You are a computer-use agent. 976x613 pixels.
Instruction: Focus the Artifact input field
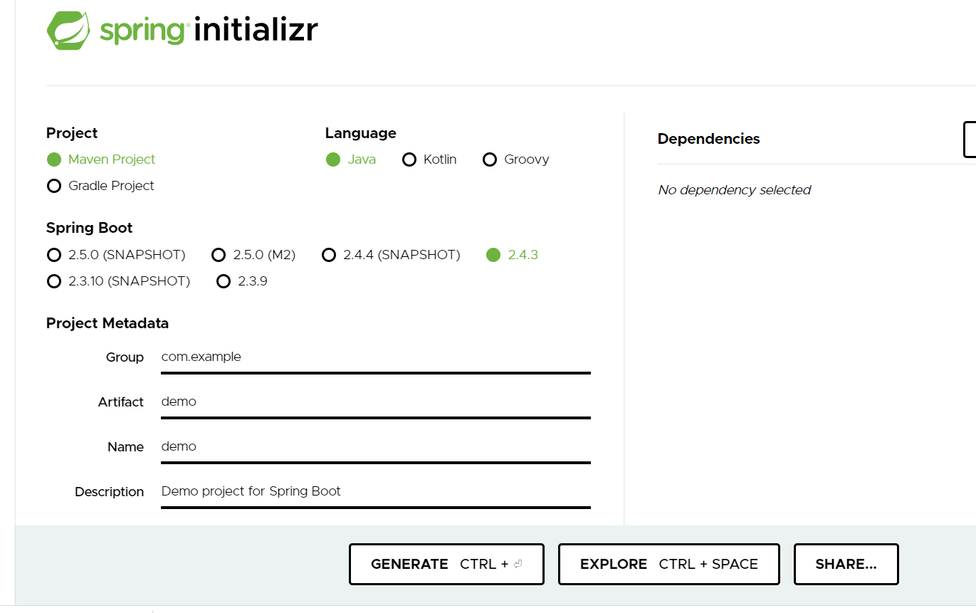(x=376, y=402)
